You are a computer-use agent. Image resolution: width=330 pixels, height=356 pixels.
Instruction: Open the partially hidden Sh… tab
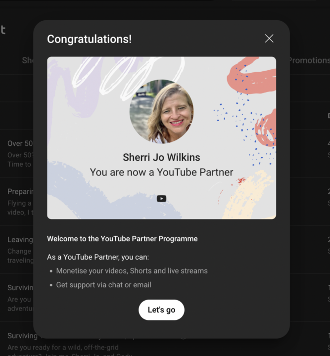point(27,60)
